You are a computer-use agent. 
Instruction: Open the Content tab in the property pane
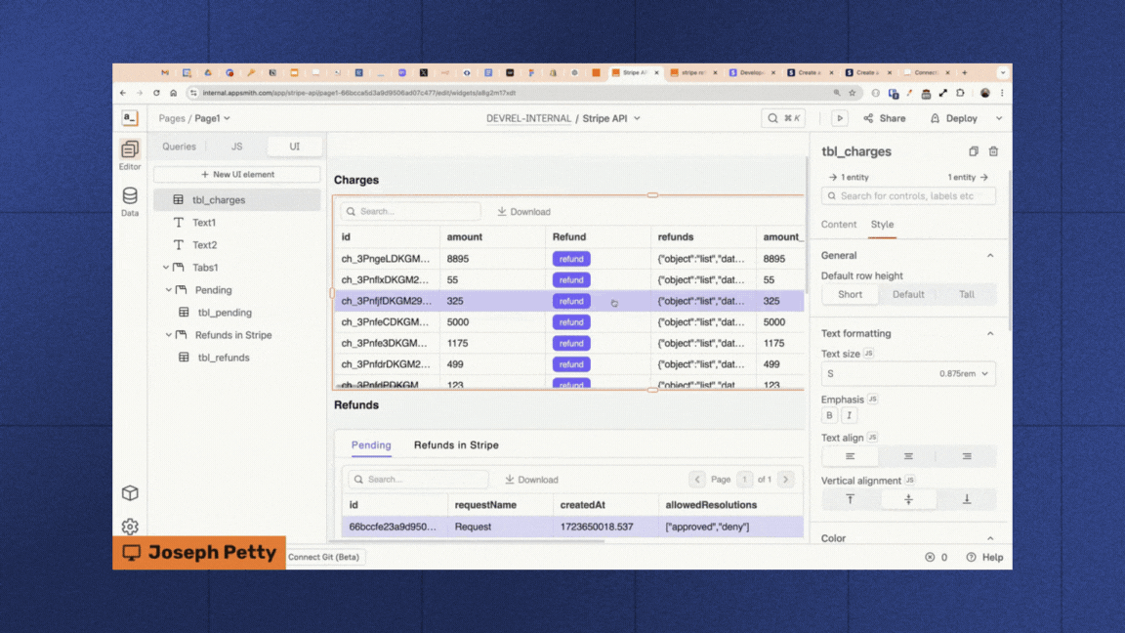click(x=838, y=224)
